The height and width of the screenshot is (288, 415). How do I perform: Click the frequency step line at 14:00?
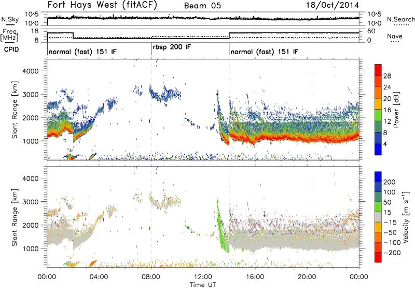[x=229, y=36]
